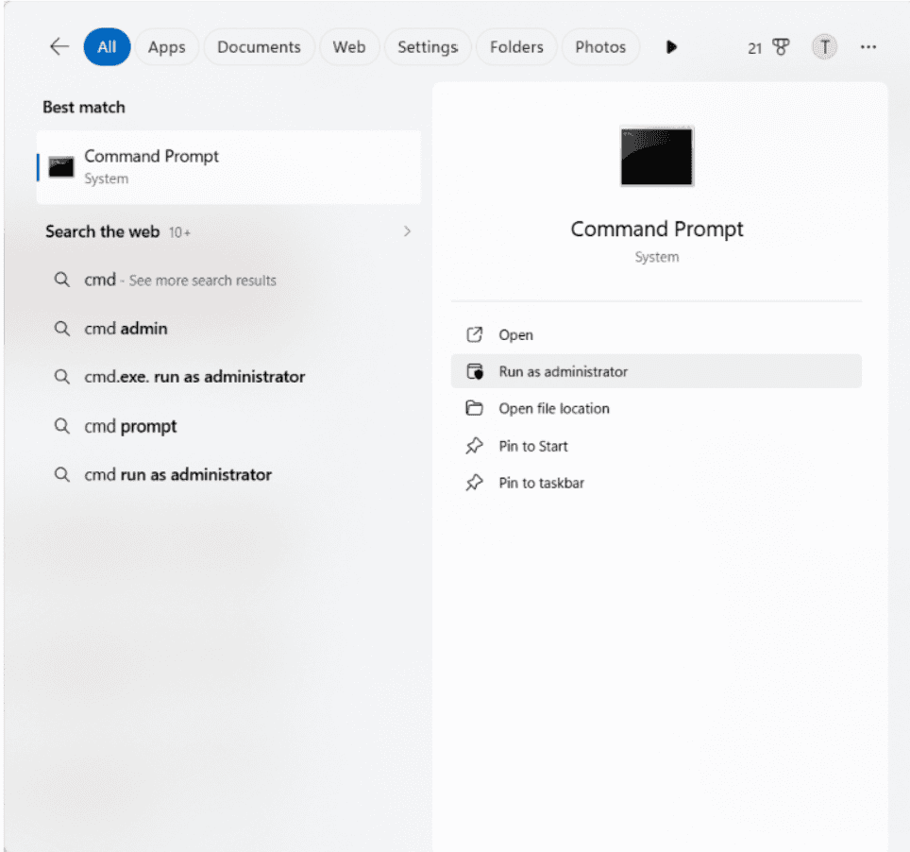Switch to the Documents filter tab
The image size is (910, 852).
[x=259, y=47]
